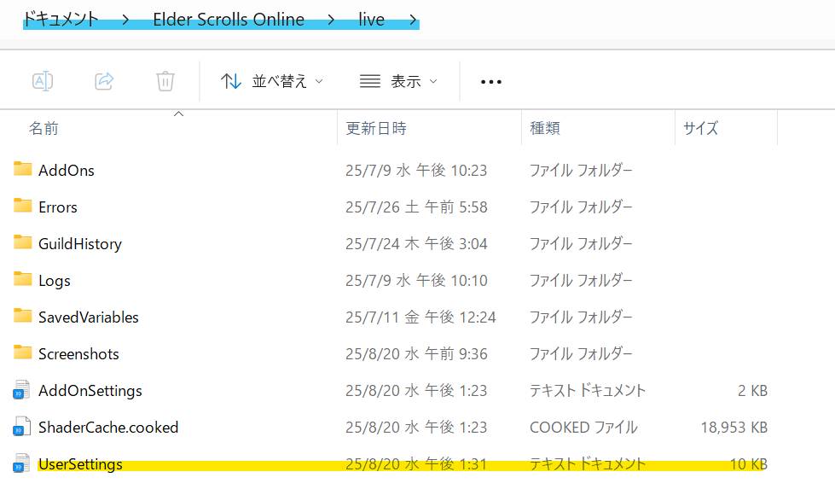
Task: Click the Rename toolbar icon
Action: click(43, 82)
